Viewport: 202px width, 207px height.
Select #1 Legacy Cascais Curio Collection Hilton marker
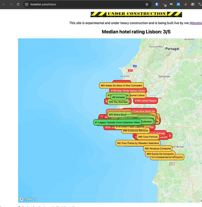coord(117,123)
